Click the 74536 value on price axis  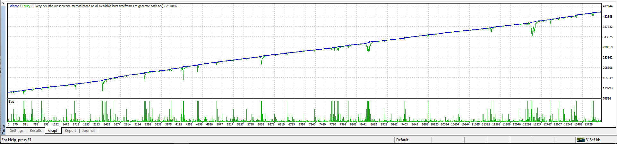point(607,99)
